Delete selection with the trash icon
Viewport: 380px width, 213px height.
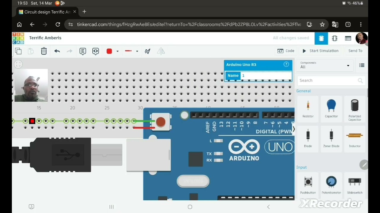coord(44,51)
